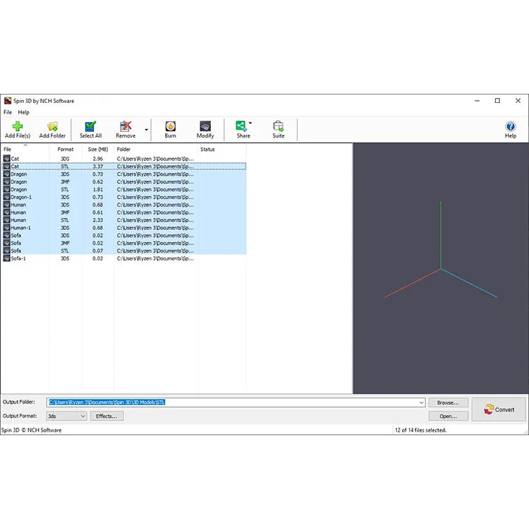This screenshot has width=529, height=529.
Task: Click the 2.33 size value for Human STL
Action: coord(98,220)
